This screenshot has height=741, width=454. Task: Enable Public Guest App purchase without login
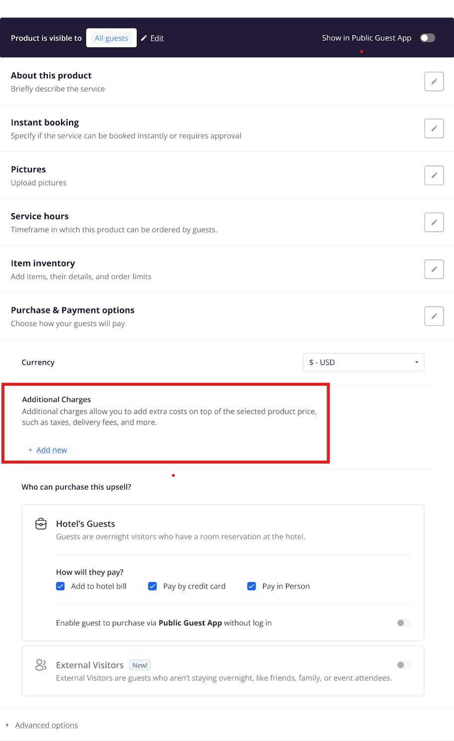404,623
